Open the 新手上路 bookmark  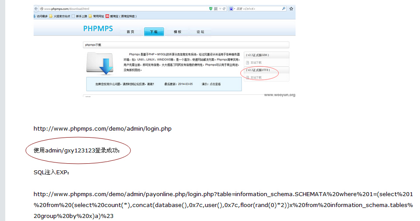click(79, 16)
